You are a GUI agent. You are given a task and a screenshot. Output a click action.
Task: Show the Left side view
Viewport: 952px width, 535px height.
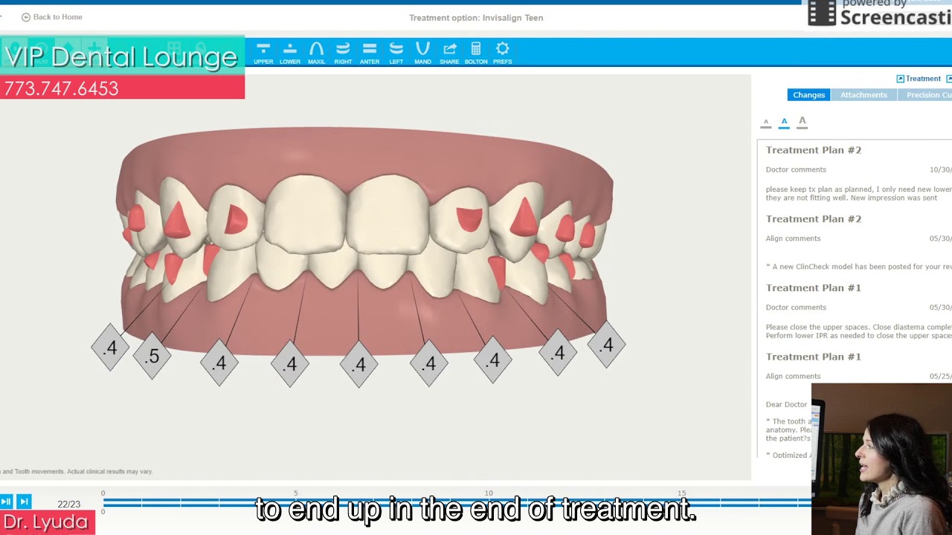tap(396, 53)
